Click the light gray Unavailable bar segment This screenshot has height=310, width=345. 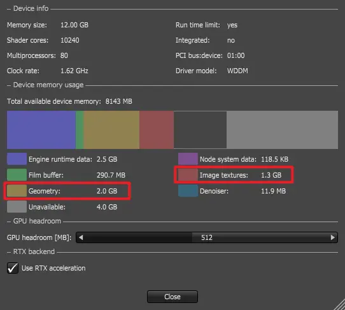282,130
